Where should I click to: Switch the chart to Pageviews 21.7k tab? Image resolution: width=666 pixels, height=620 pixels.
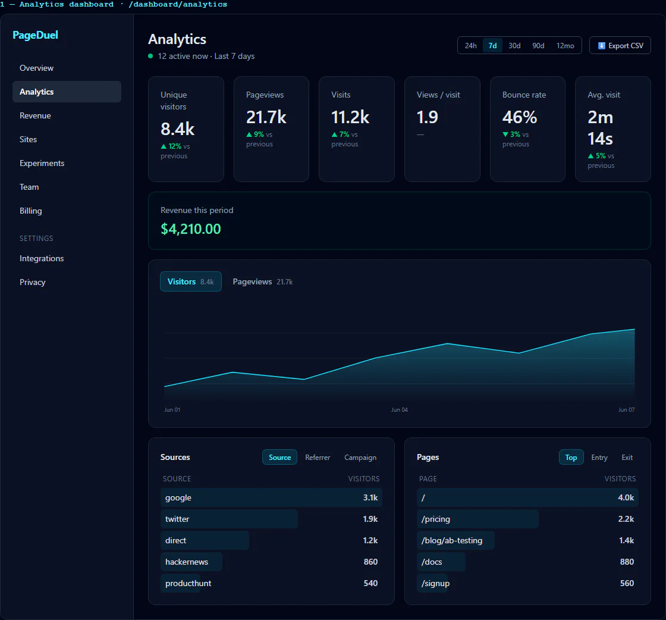(x=262, y=281)
